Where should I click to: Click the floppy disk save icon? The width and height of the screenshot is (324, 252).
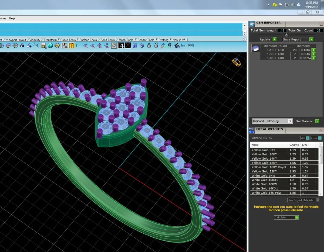43,46
